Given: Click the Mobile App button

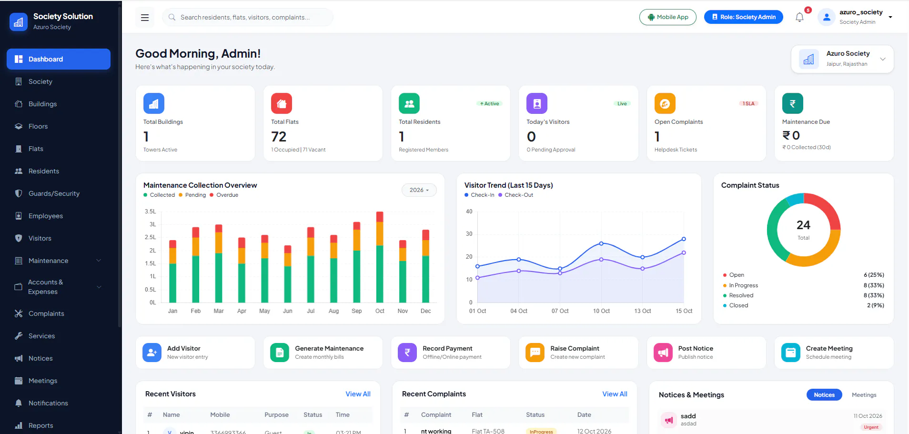Looking at the screenshot, I should [x=668, y=17].
